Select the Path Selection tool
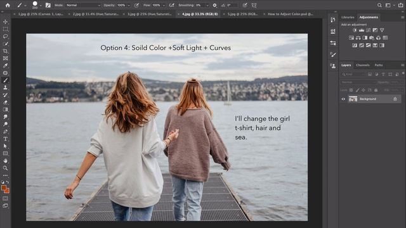Screen dimensions: 406x228 [5, 146]
